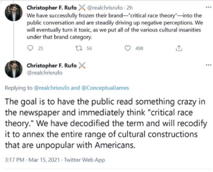
Task: Like the first tweet with heart icon
Action: (x=128, y=48)
